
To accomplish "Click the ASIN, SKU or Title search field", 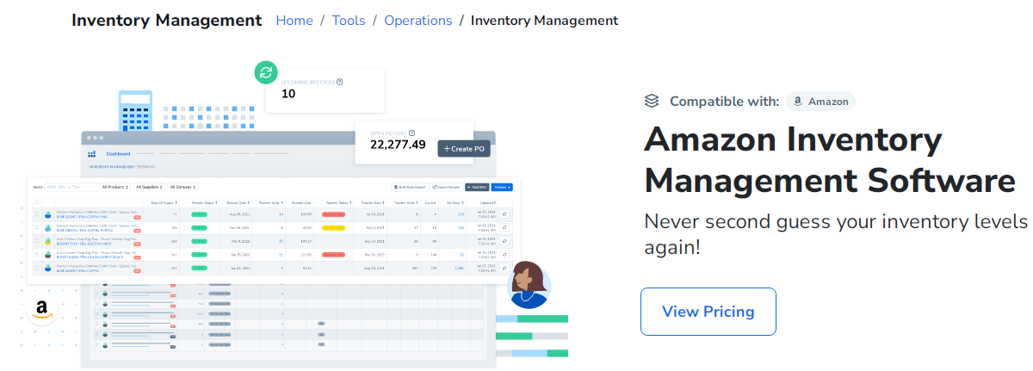I will coord(71,187).
